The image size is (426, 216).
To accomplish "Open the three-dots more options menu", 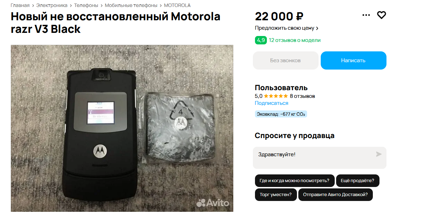I will coord(366,15).
